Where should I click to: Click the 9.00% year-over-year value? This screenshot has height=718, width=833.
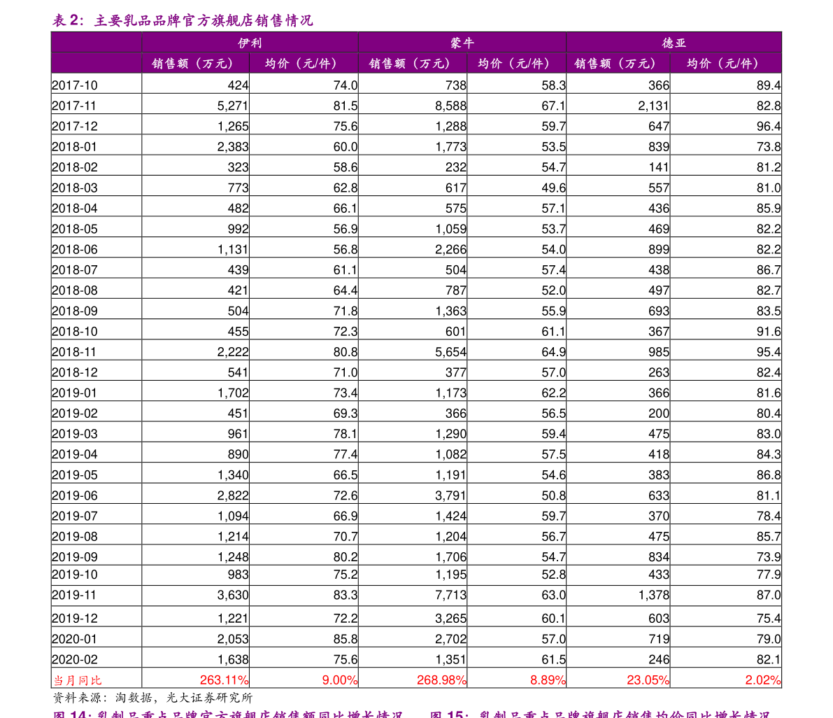(x=340, y=680)
